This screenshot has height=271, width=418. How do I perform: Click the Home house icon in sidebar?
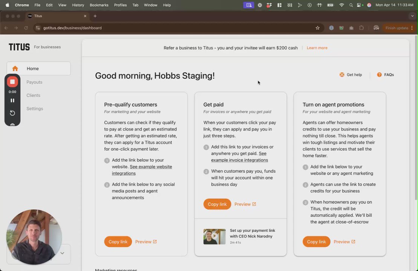15,69
